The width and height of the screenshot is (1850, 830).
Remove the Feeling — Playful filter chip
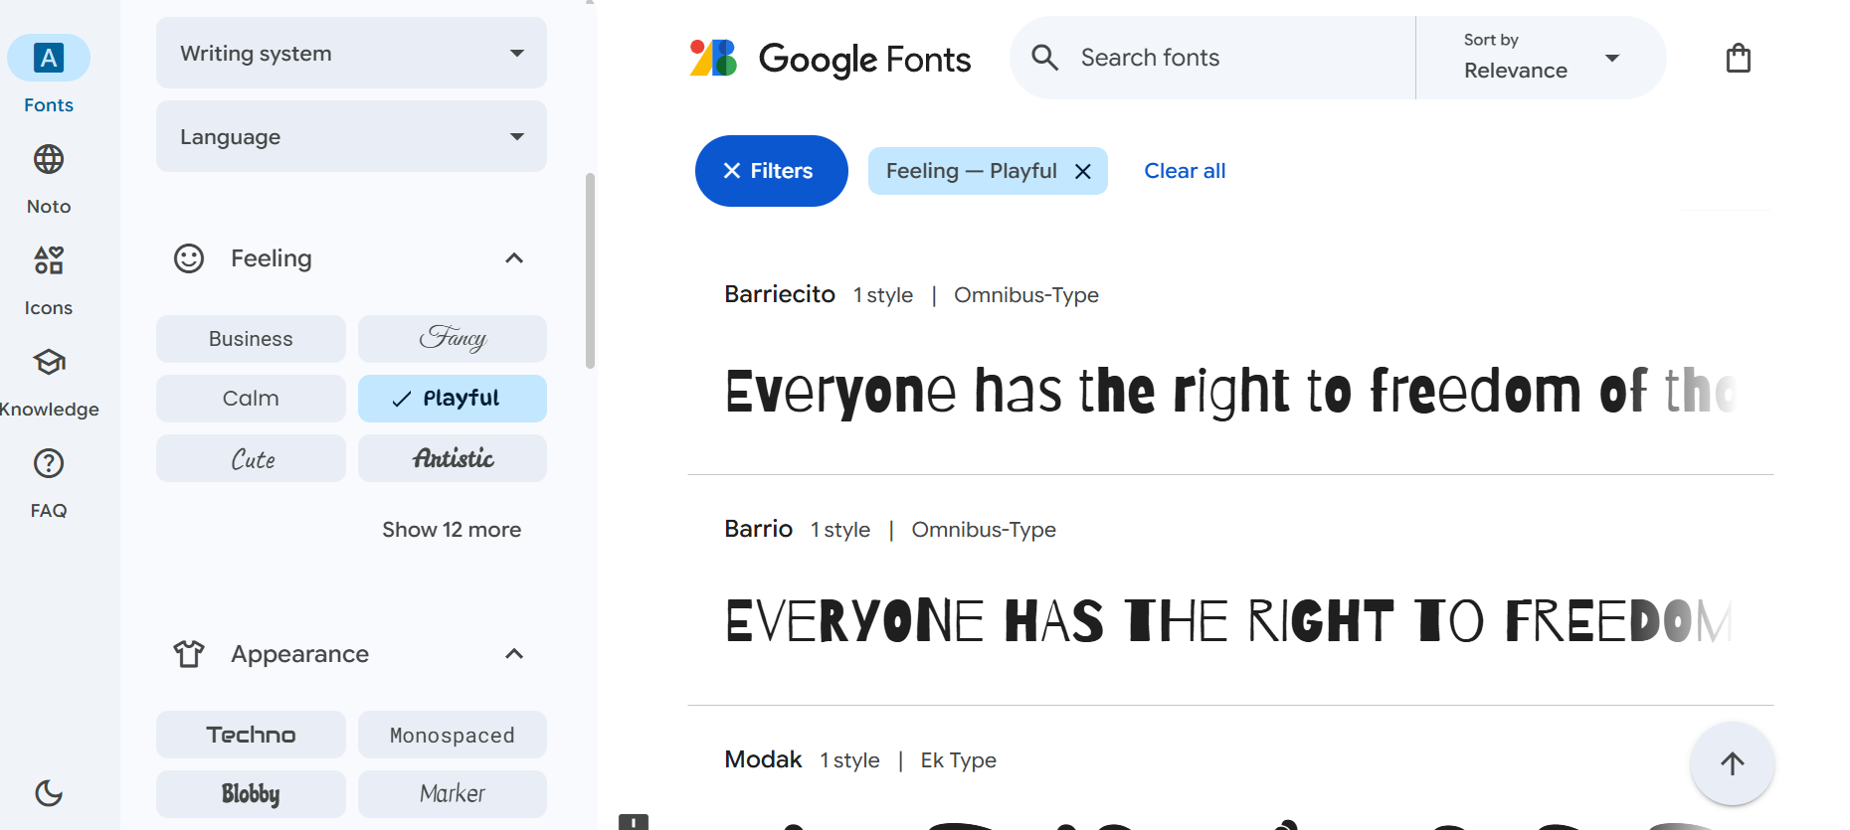[x=1083, y=171]
